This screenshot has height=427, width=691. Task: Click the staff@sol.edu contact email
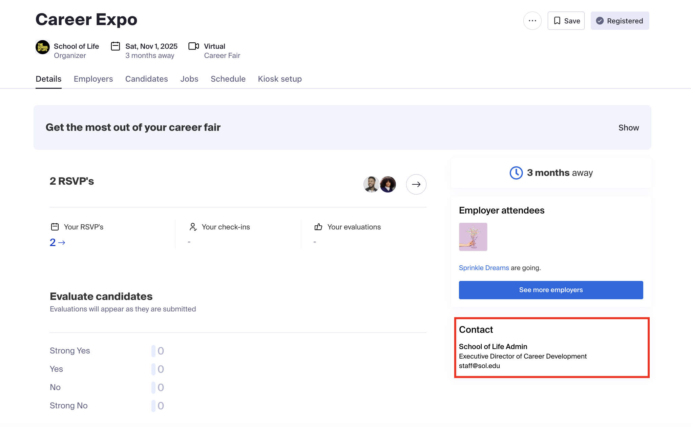[479, 366]
